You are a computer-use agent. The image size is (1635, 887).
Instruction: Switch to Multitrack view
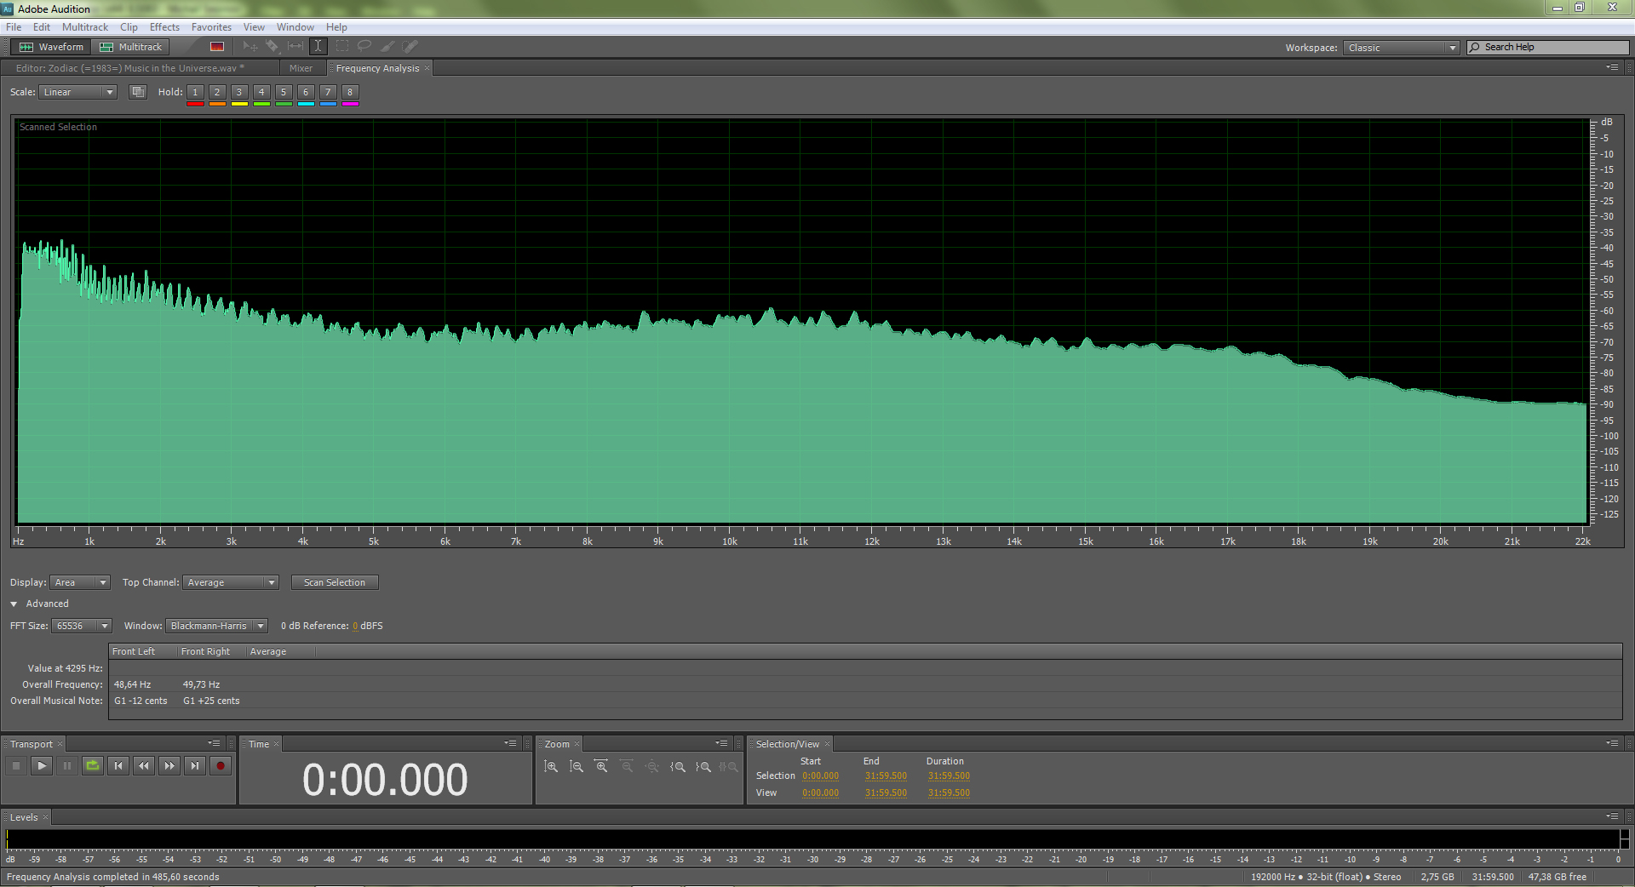(131, 47)
